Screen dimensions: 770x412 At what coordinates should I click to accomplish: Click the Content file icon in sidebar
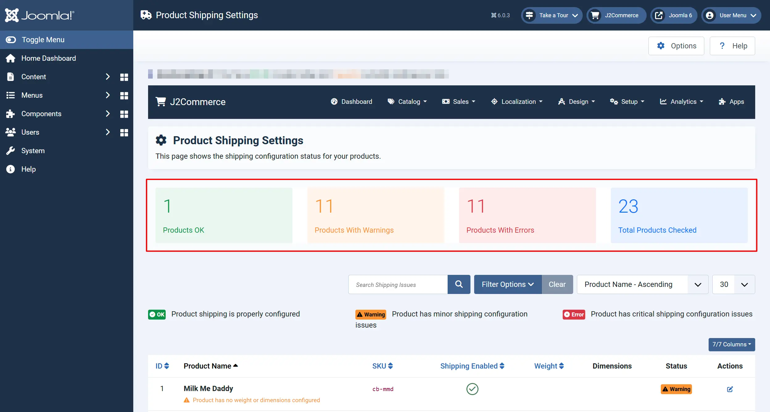[10, 77]
